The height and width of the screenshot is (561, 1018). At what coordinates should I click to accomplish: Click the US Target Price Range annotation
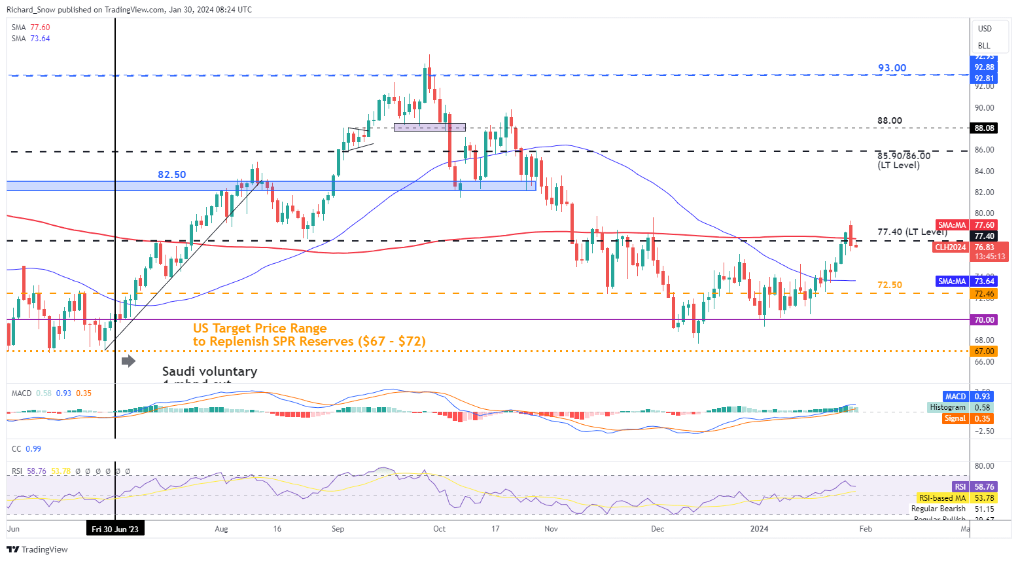click(309, 335)
